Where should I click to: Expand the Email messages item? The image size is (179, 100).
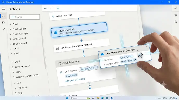(10, 34)
